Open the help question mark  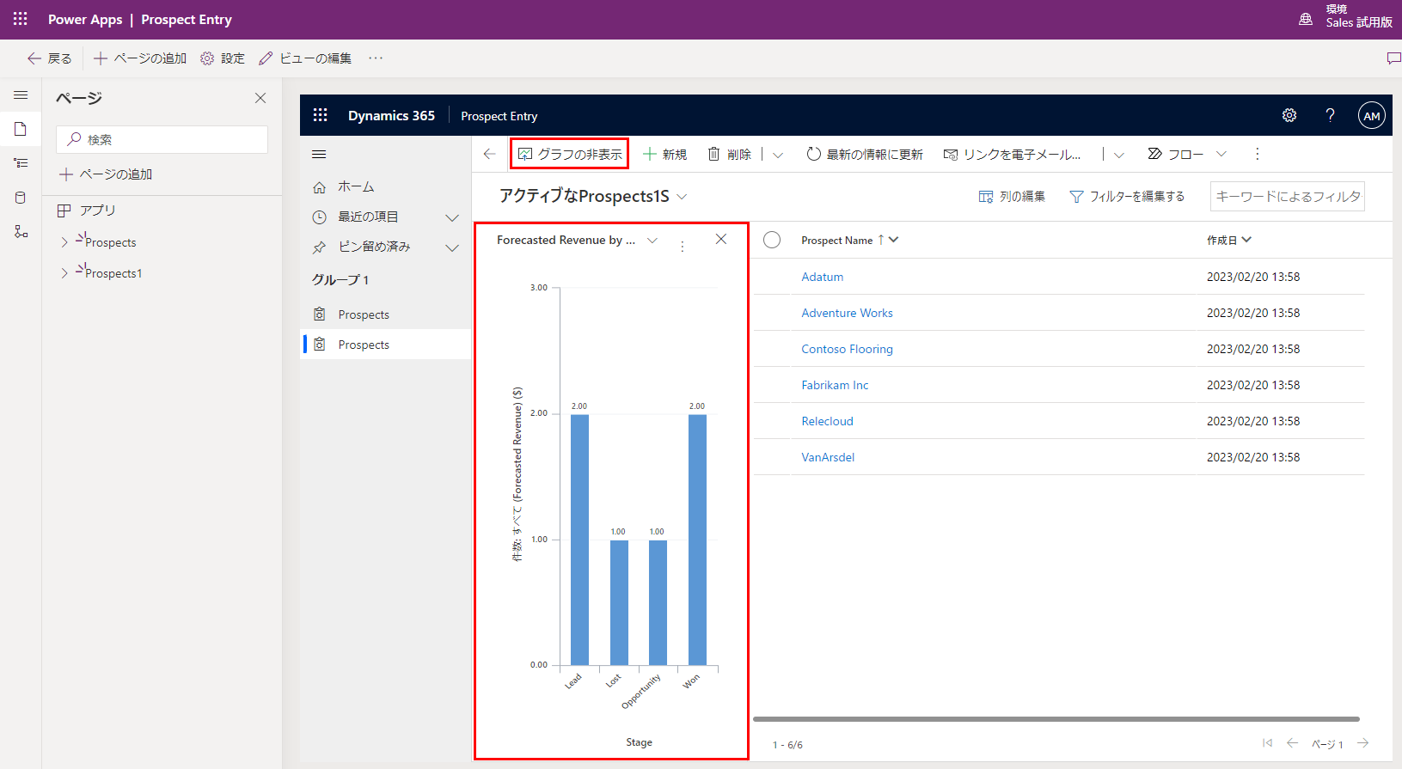click(1330, 115)
